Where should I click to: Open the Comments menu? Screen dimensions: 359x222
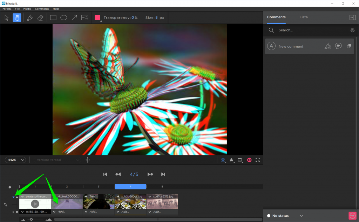pyautogui.click(x=42, y=9)
